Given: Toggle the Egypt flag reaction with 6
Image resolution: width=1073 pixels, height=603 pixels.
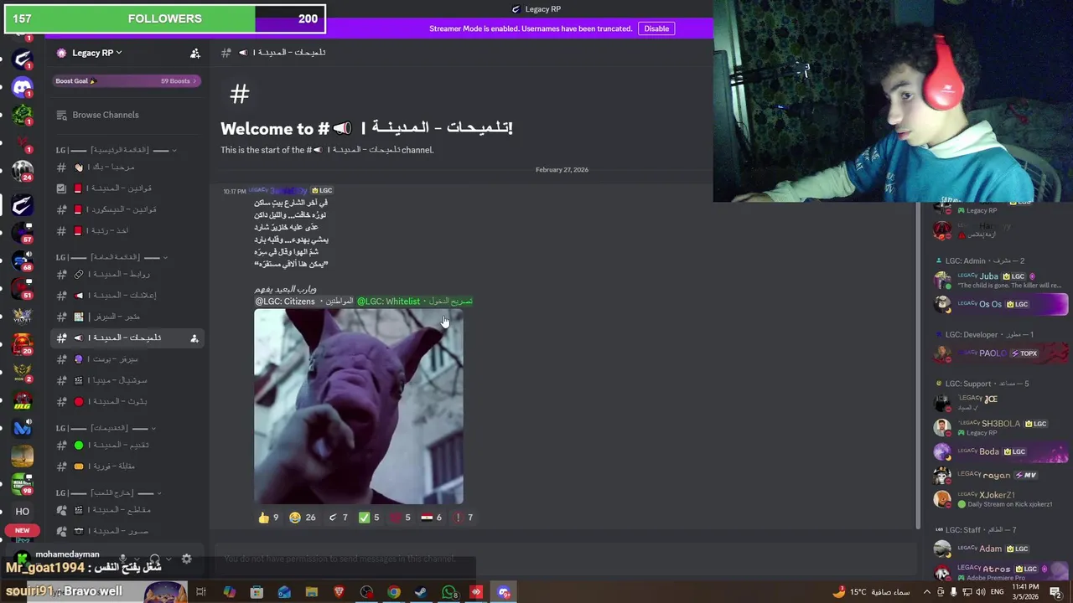Looking at the screenshot, I should tap(431, 518).
